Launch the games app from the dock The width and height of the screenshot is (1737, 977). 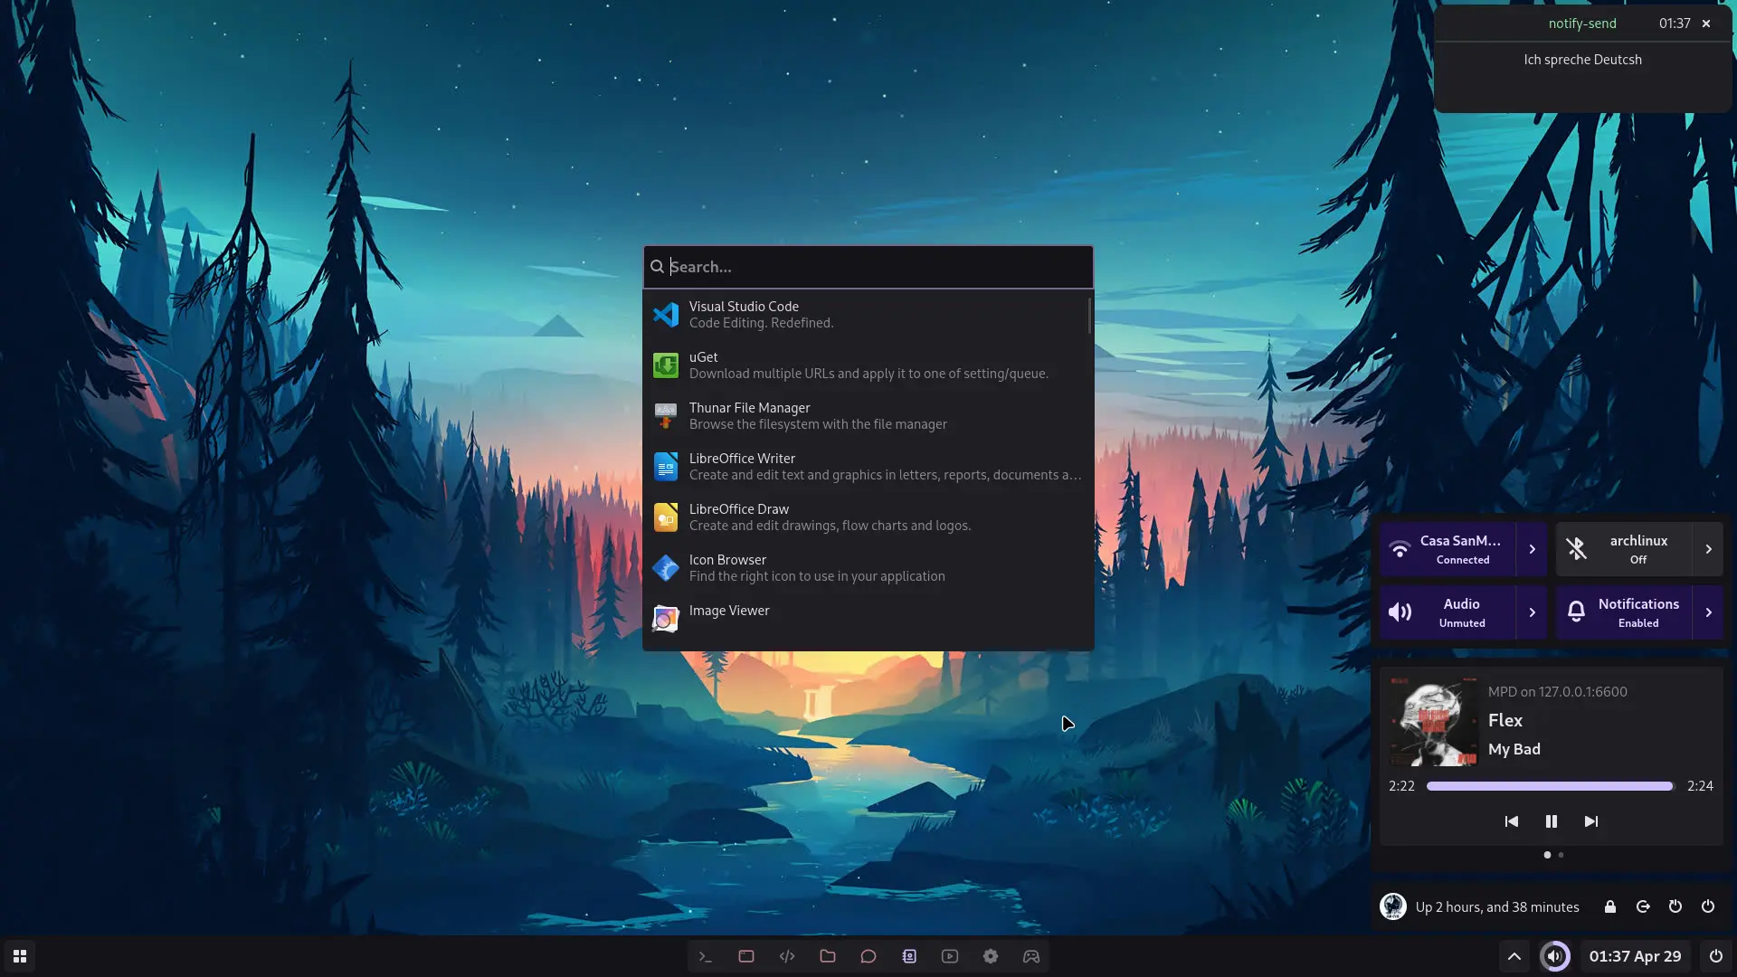point(1031,956)
